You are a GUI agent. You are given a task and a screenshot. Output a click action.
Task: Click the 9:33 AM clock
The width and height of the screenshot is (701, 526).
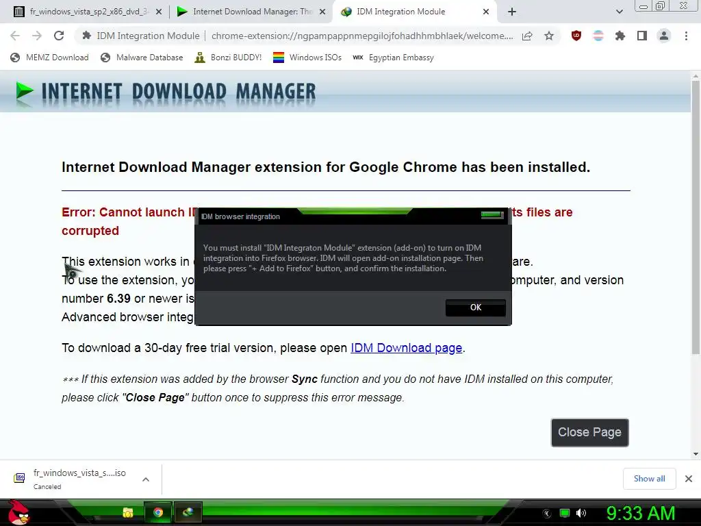[x=641, y=513]
